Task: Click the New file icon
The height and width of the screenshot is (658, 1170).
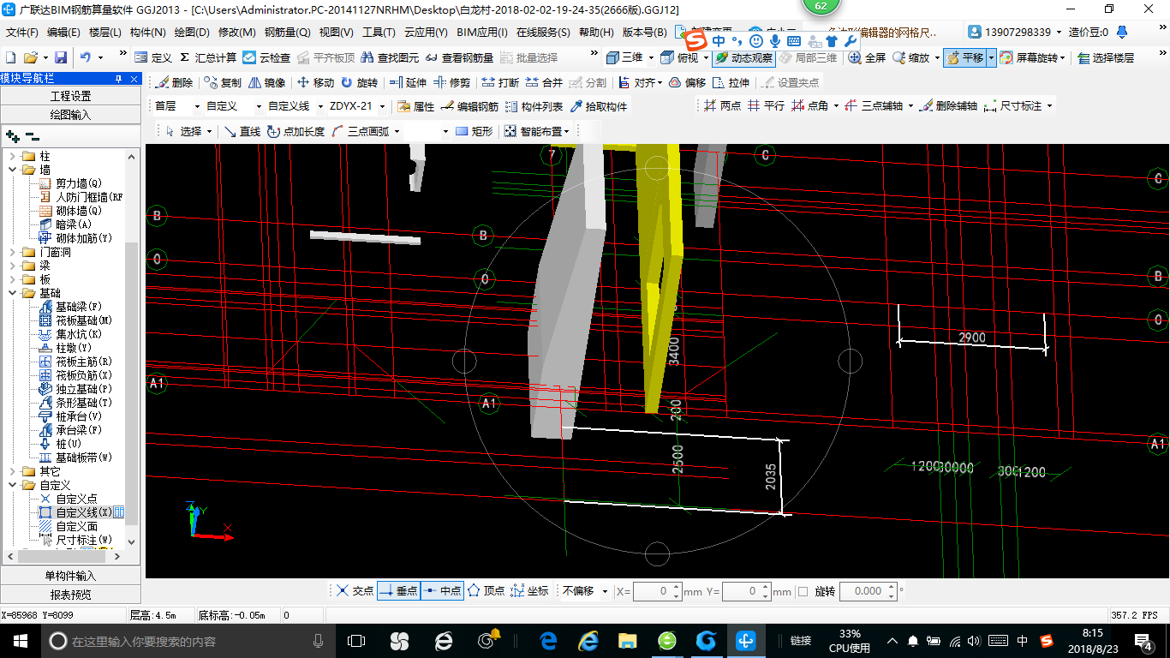Action: coord(10,57)
